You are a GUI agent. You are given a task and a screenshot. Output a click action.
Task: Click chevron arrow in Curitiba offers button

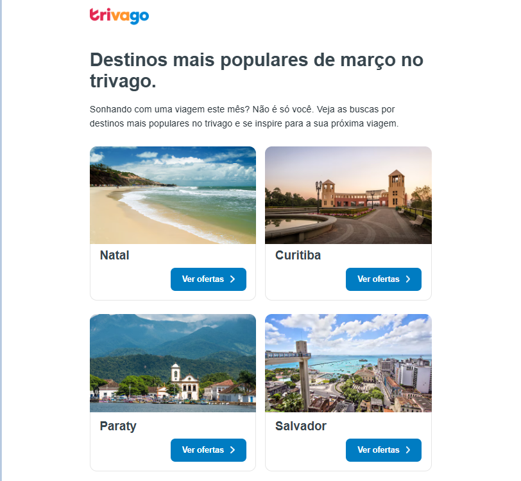tap(408, 279)
